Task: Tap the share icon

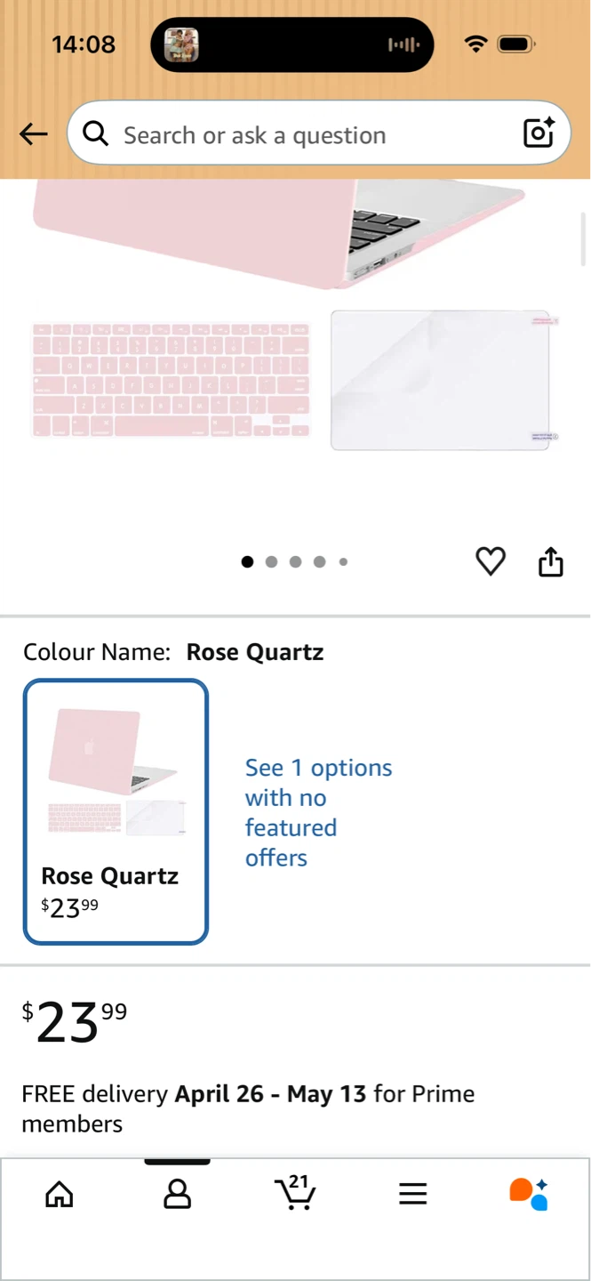Action: [x=551, y=562]
